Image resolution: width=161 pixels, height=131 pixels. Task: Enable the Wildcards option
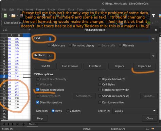(38, 84)
